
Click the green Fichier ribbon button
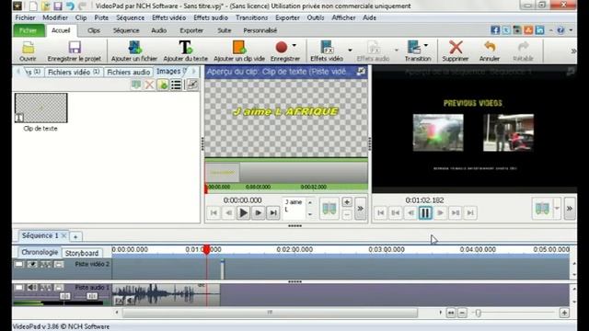click(29, 30)
